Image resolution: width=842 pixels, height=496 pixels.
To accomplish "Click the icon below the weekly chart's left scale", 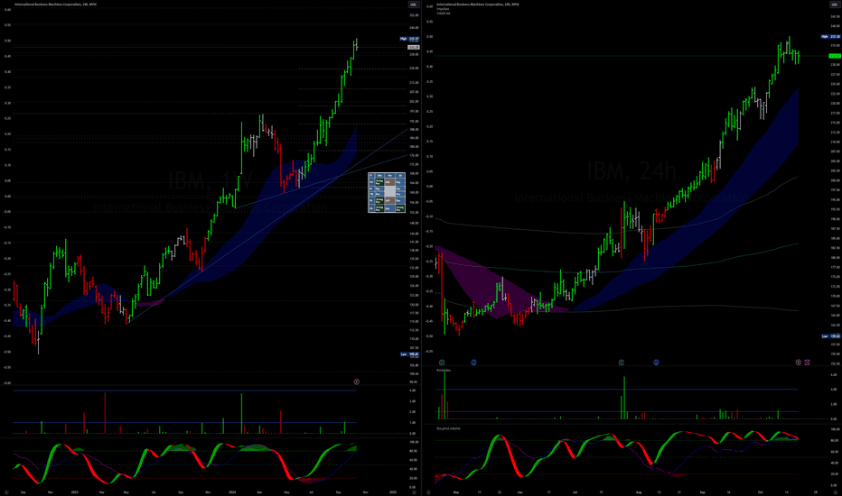I will [x=7, y=491].
